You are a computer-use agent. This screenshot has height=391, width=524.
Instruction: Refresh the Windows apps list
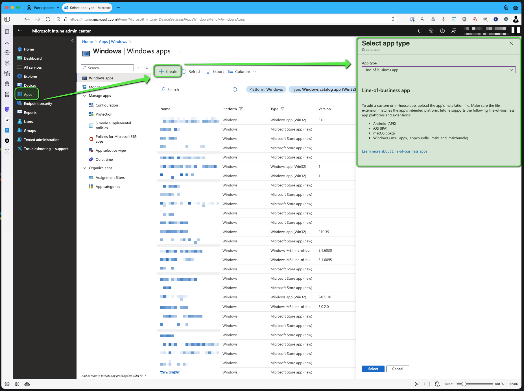192,71
